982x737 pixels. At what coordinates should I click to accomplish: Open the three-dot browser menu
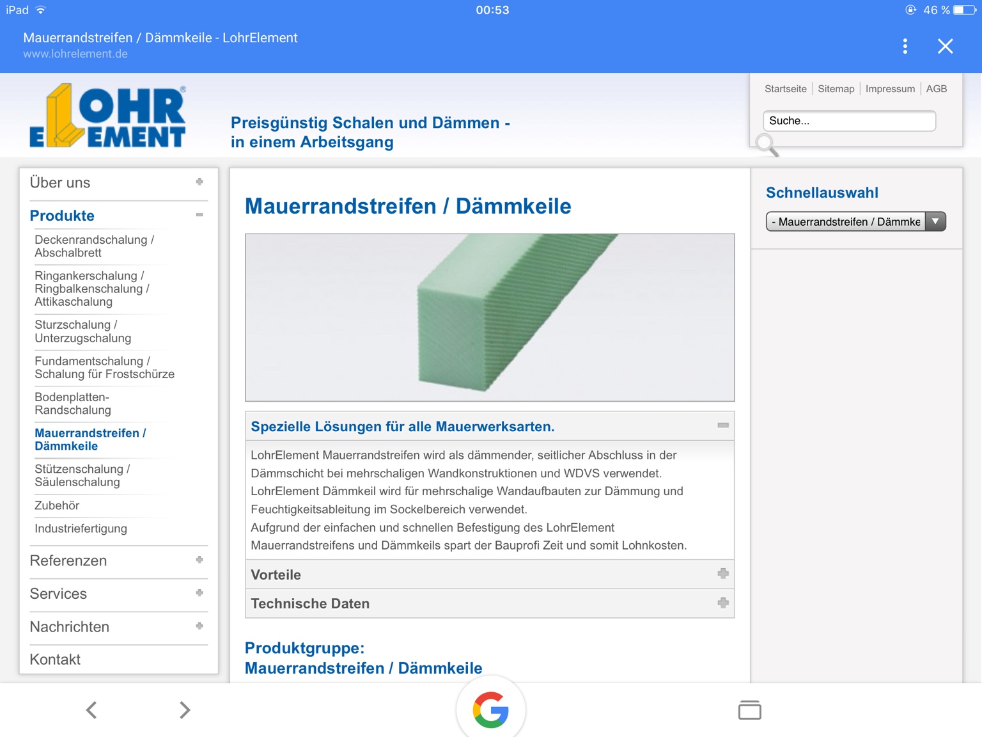pos(905,46)
